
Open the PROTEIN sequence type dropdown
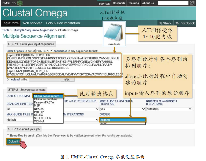tap(44, 51)
